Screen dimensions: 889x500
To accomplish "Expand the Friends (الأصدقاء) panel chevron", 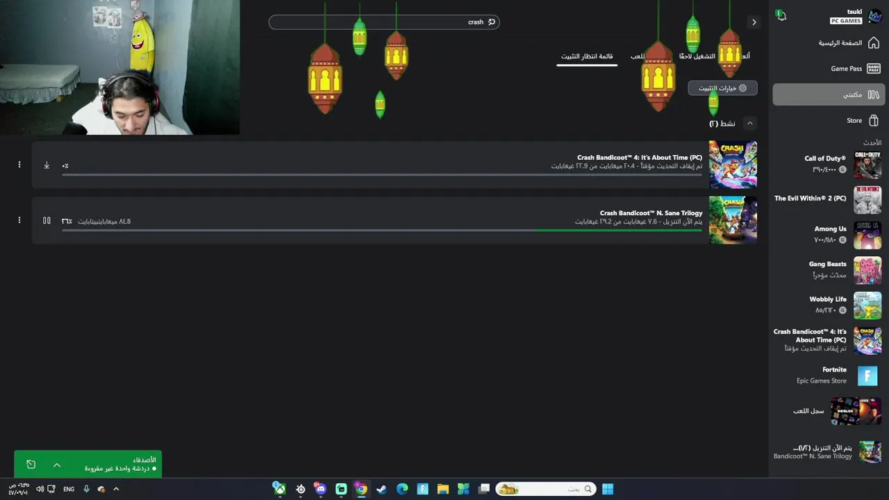I will coord(57,465).
